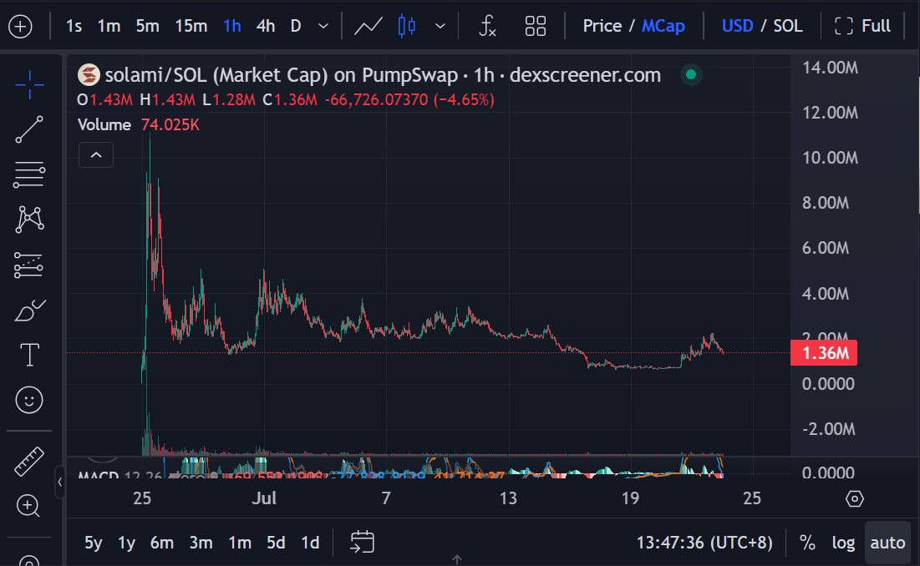The height and width of the screenshot is (566, 920).
Task: Open the Fibonacci retracement tool
Action: pyautogui.click(x=29, y=174)
